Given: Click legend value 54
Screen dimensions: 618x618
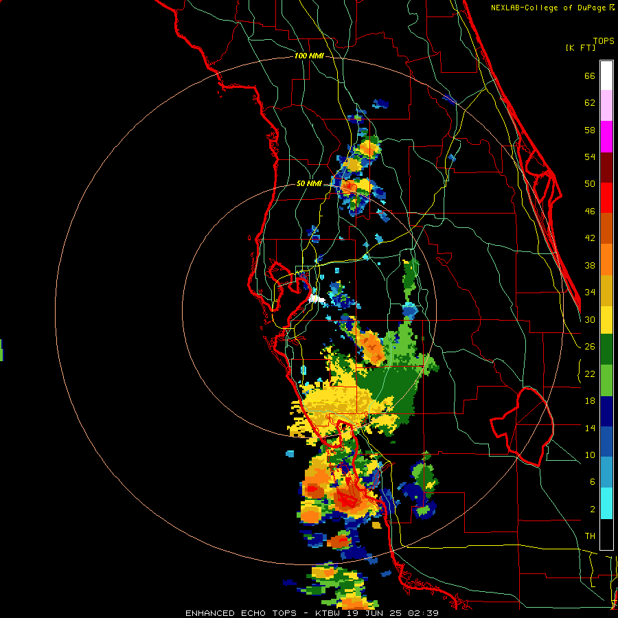Looking at the screenshot, I should [590, 157].
